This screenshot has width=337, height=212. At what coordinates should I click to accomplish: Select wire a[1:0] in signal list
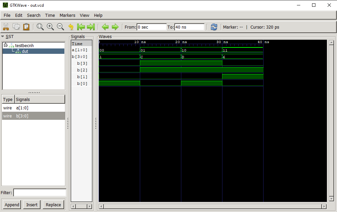(33, 108)
